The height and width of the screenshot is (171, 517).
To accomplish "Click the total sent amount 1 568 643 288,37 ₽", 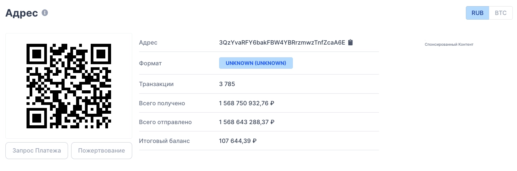I will click(x=246, y=122).
